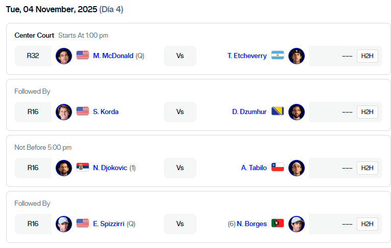Click the Bosnia flag beside D. Dzumhur
Screen dimensions: 391x248
click(278, 112)
